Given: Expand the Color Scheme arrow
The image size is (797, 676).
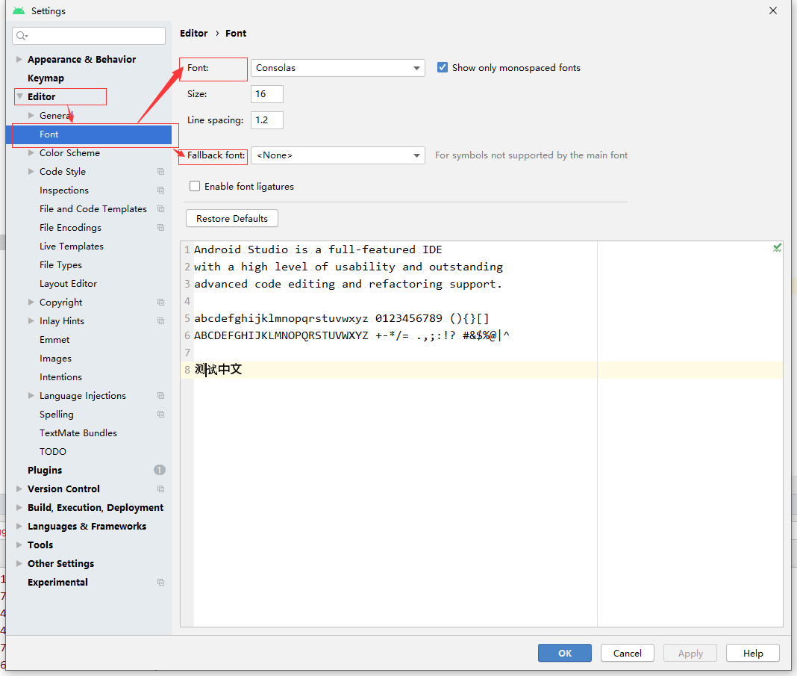Looking at the screenshot, I should tap(31, 152).
